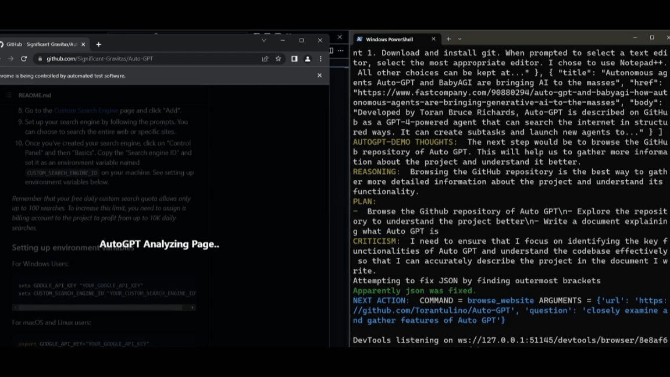Click the "Apparently json was fixed." line
The width and height of the screenshot is (670, 377).
click(414, 291)
